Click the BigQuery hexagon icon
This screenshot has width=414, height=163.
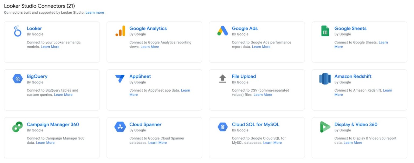click(x=18, y=79)
